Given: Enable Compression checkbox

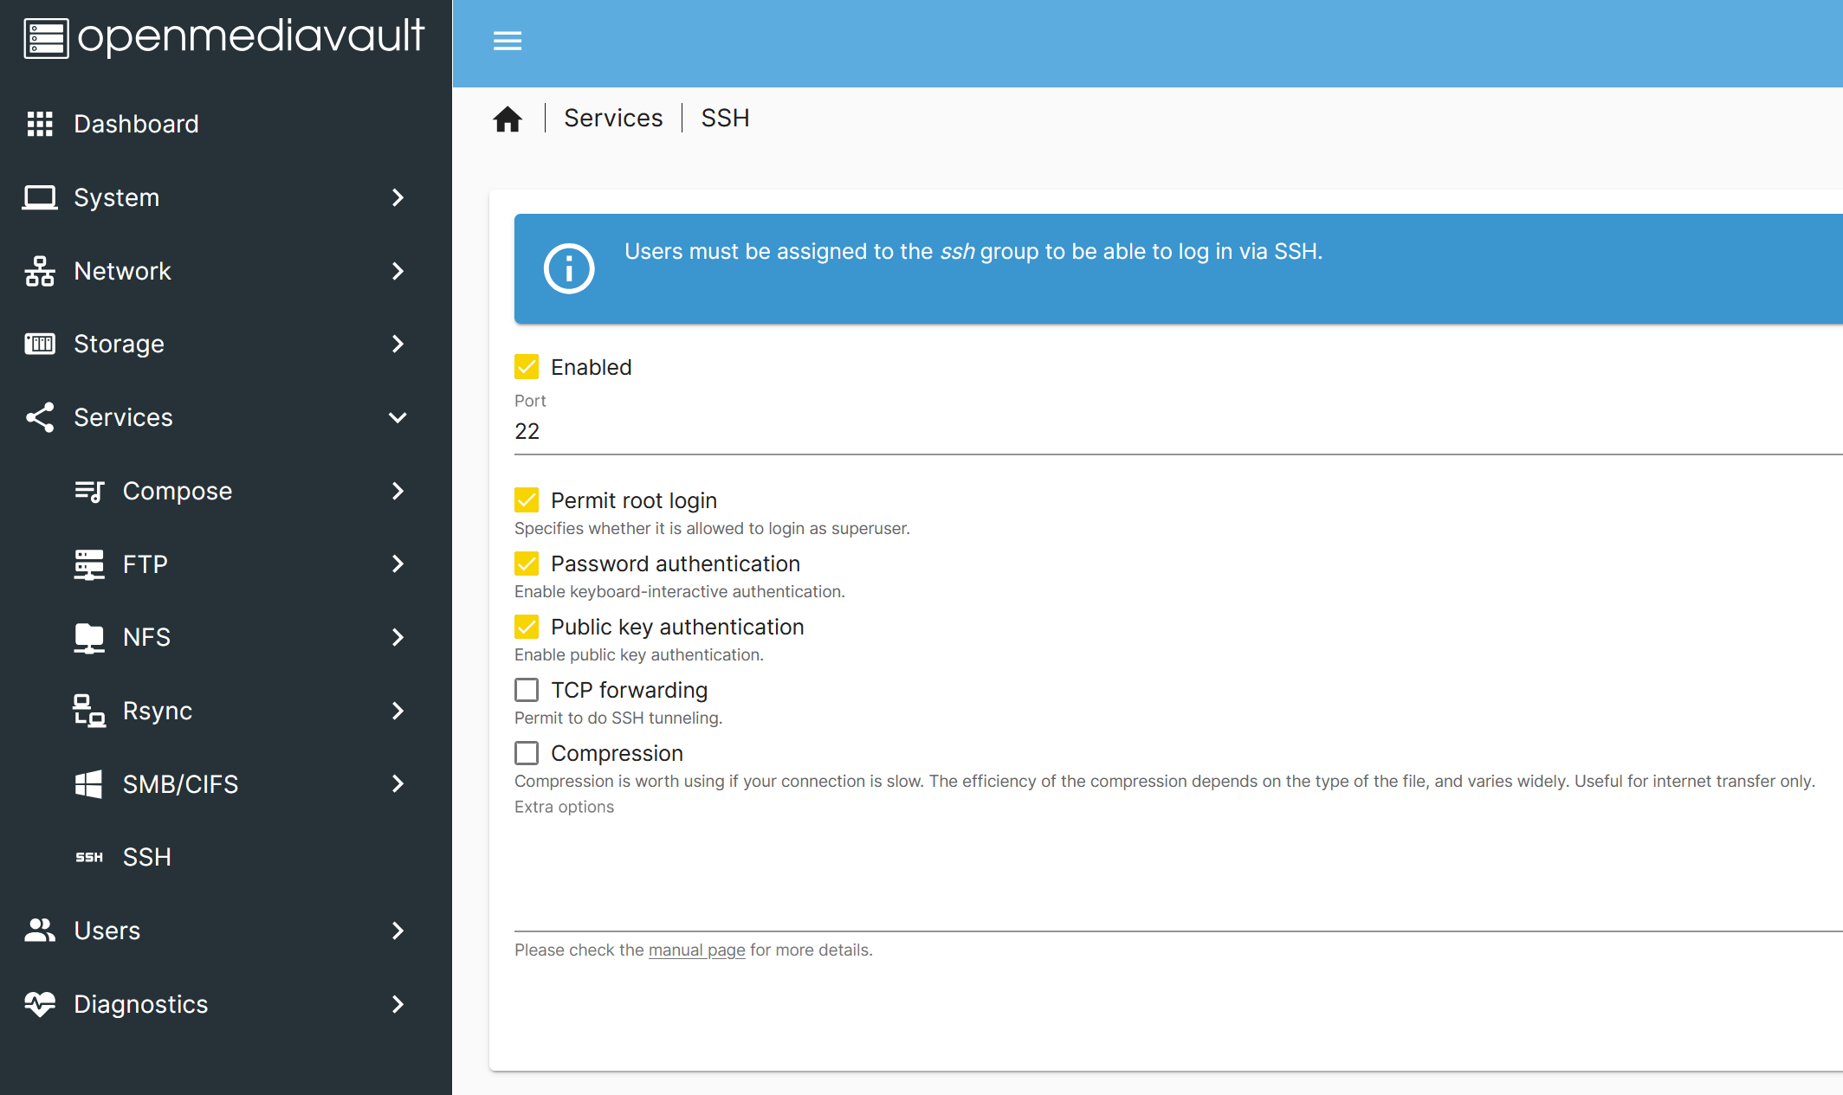Looking at the screenshot, I should tap(527, 753).
